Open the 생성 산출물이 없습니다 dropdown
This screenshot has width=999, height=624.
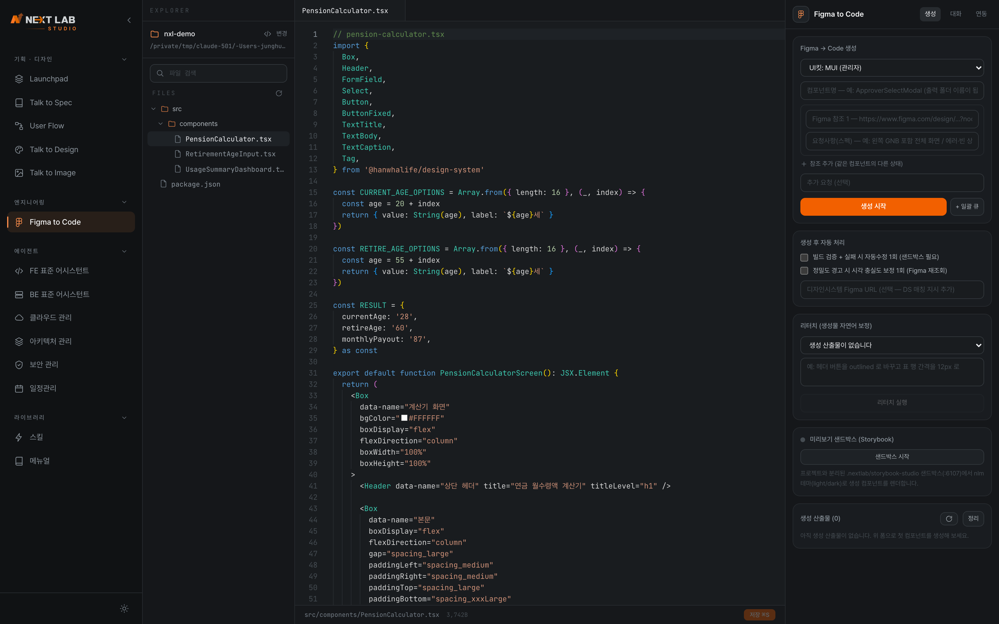[x=892, y=345]
